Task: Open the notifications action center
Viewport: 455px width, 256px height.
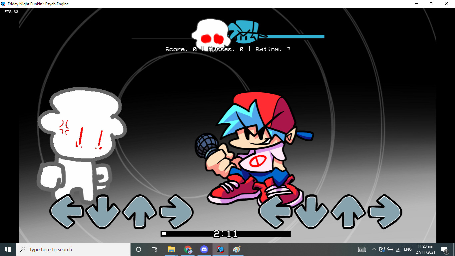Action: click(x=444, y=249)
